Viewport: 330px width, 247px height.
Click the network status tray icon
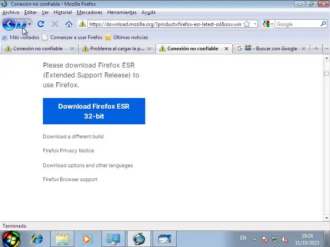coord(275,239)
